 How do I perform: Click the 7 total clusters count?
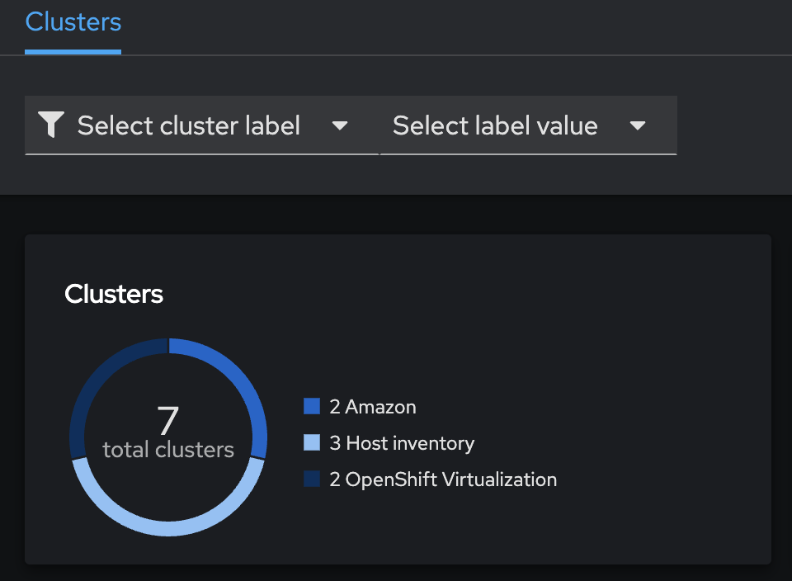tap(168, 420)
